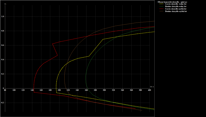Click the 1.0 tick on vertical axis
The height and width of the screenshot is (117, 206).
[2, 17]
